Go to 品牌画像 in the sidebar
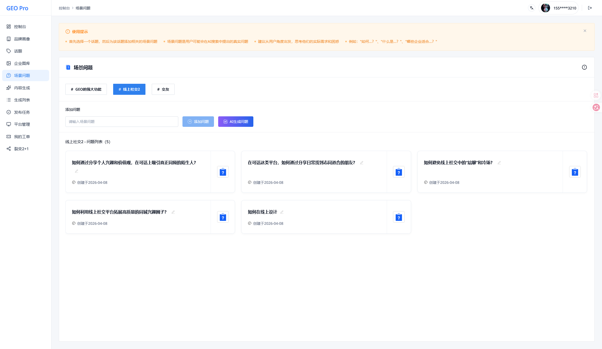Viewport: 602px width, 349px height. click(x=22, y=39)
